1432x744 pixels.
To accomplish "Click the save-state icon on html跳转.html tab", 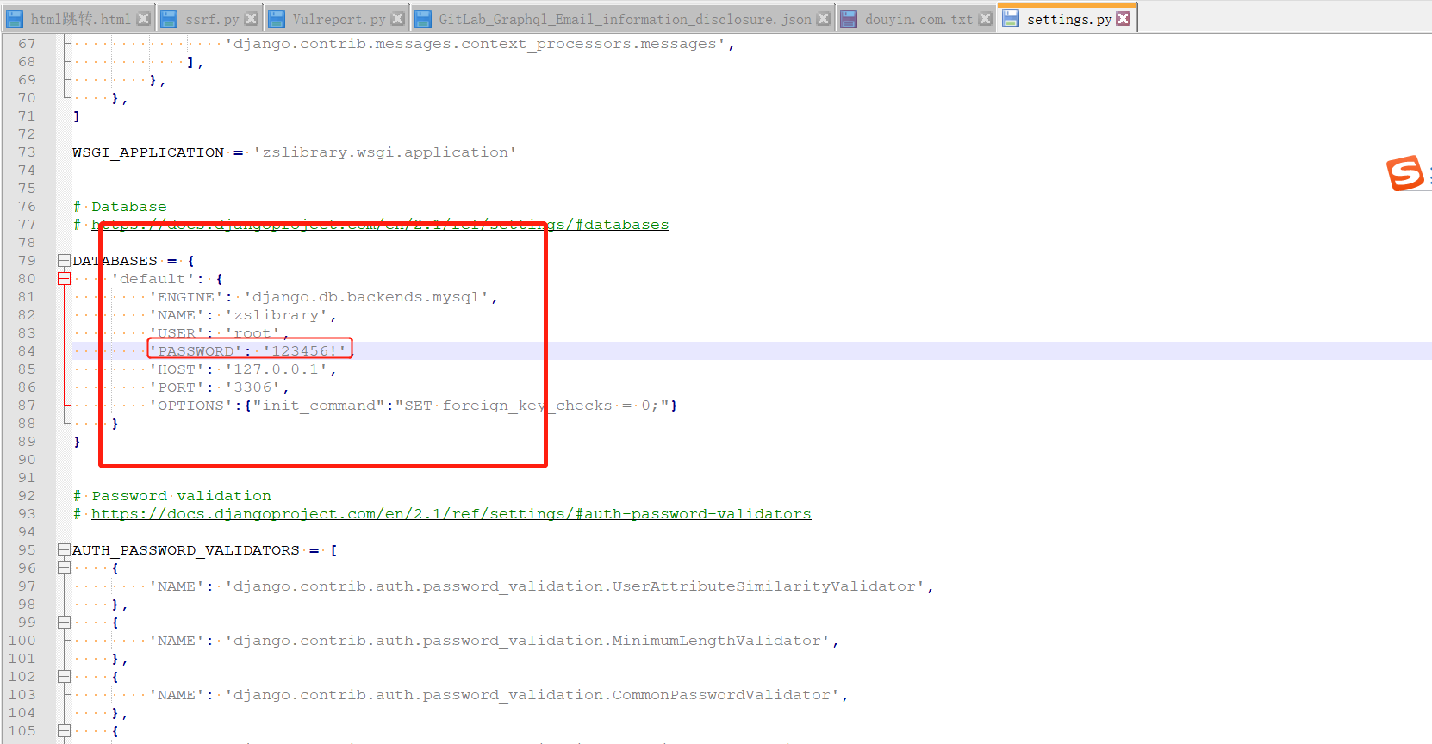I will (15, 19).
